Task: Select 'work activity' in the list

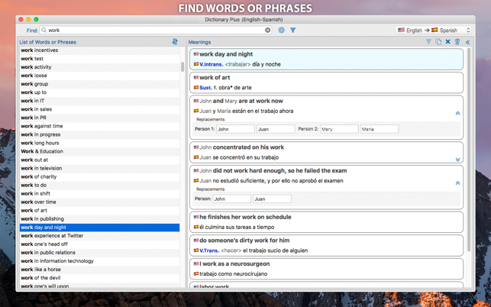Action: (99, 67)
